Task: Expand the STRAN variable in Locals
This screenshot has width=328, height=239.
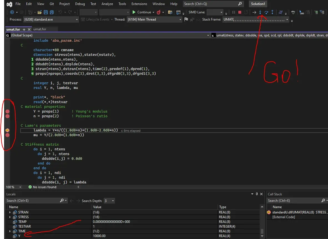Action: coord(10,212)
